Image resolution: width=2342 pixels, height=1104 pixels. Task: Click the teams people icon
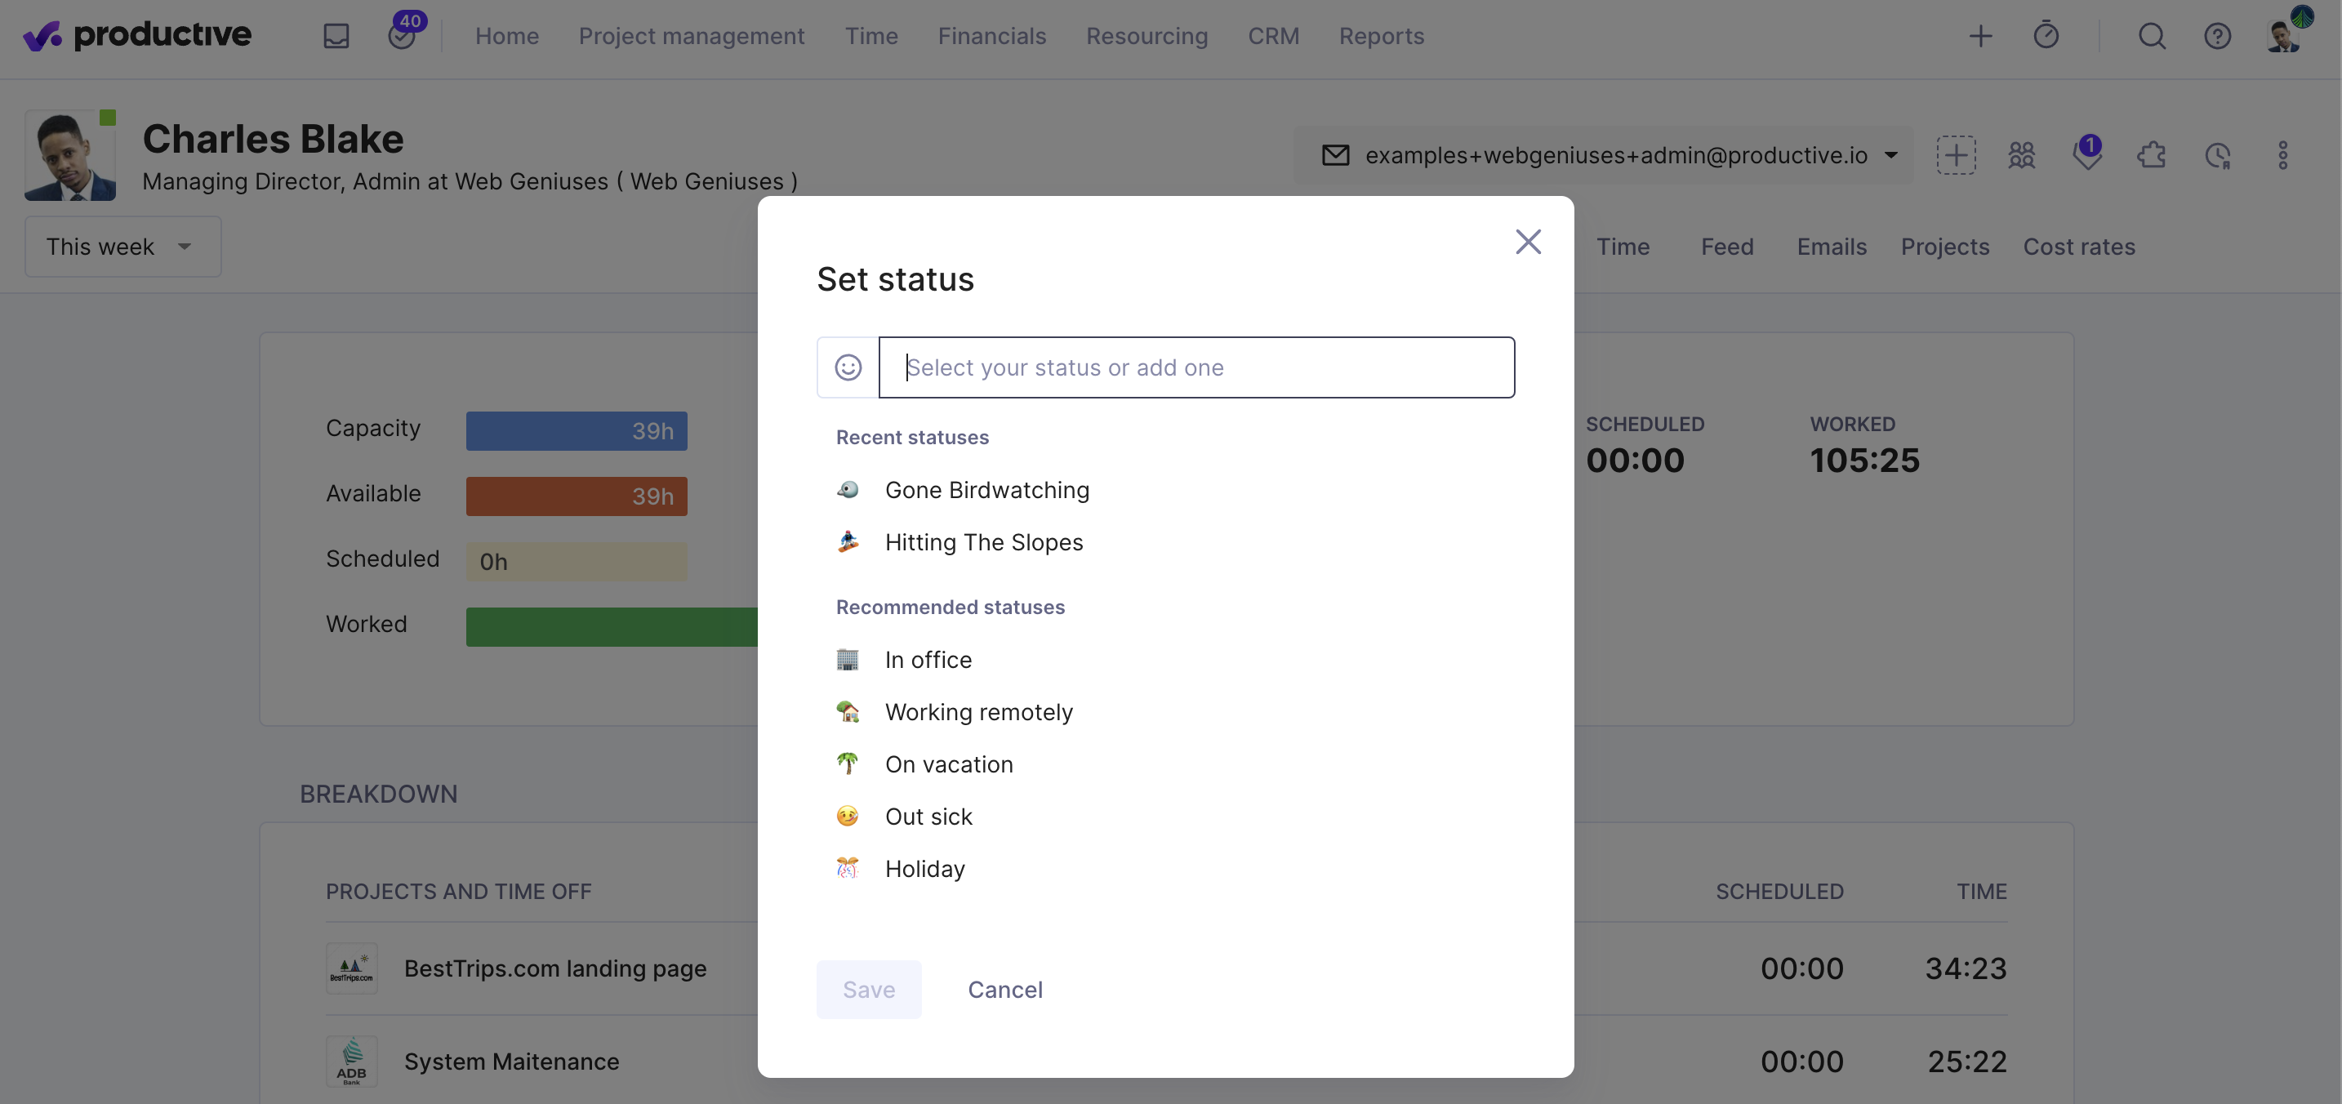click(x=2021, y=155)
